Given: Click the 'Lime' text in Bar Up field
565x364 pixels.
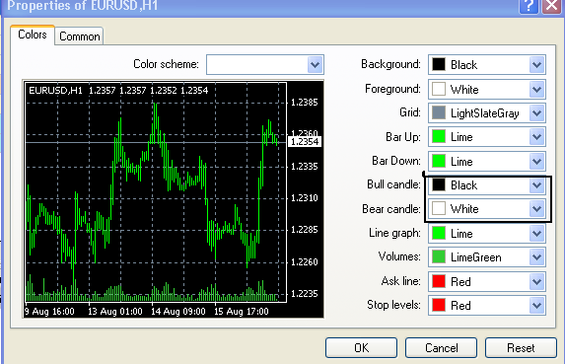Looking at the screenshot, I should 461,137.
